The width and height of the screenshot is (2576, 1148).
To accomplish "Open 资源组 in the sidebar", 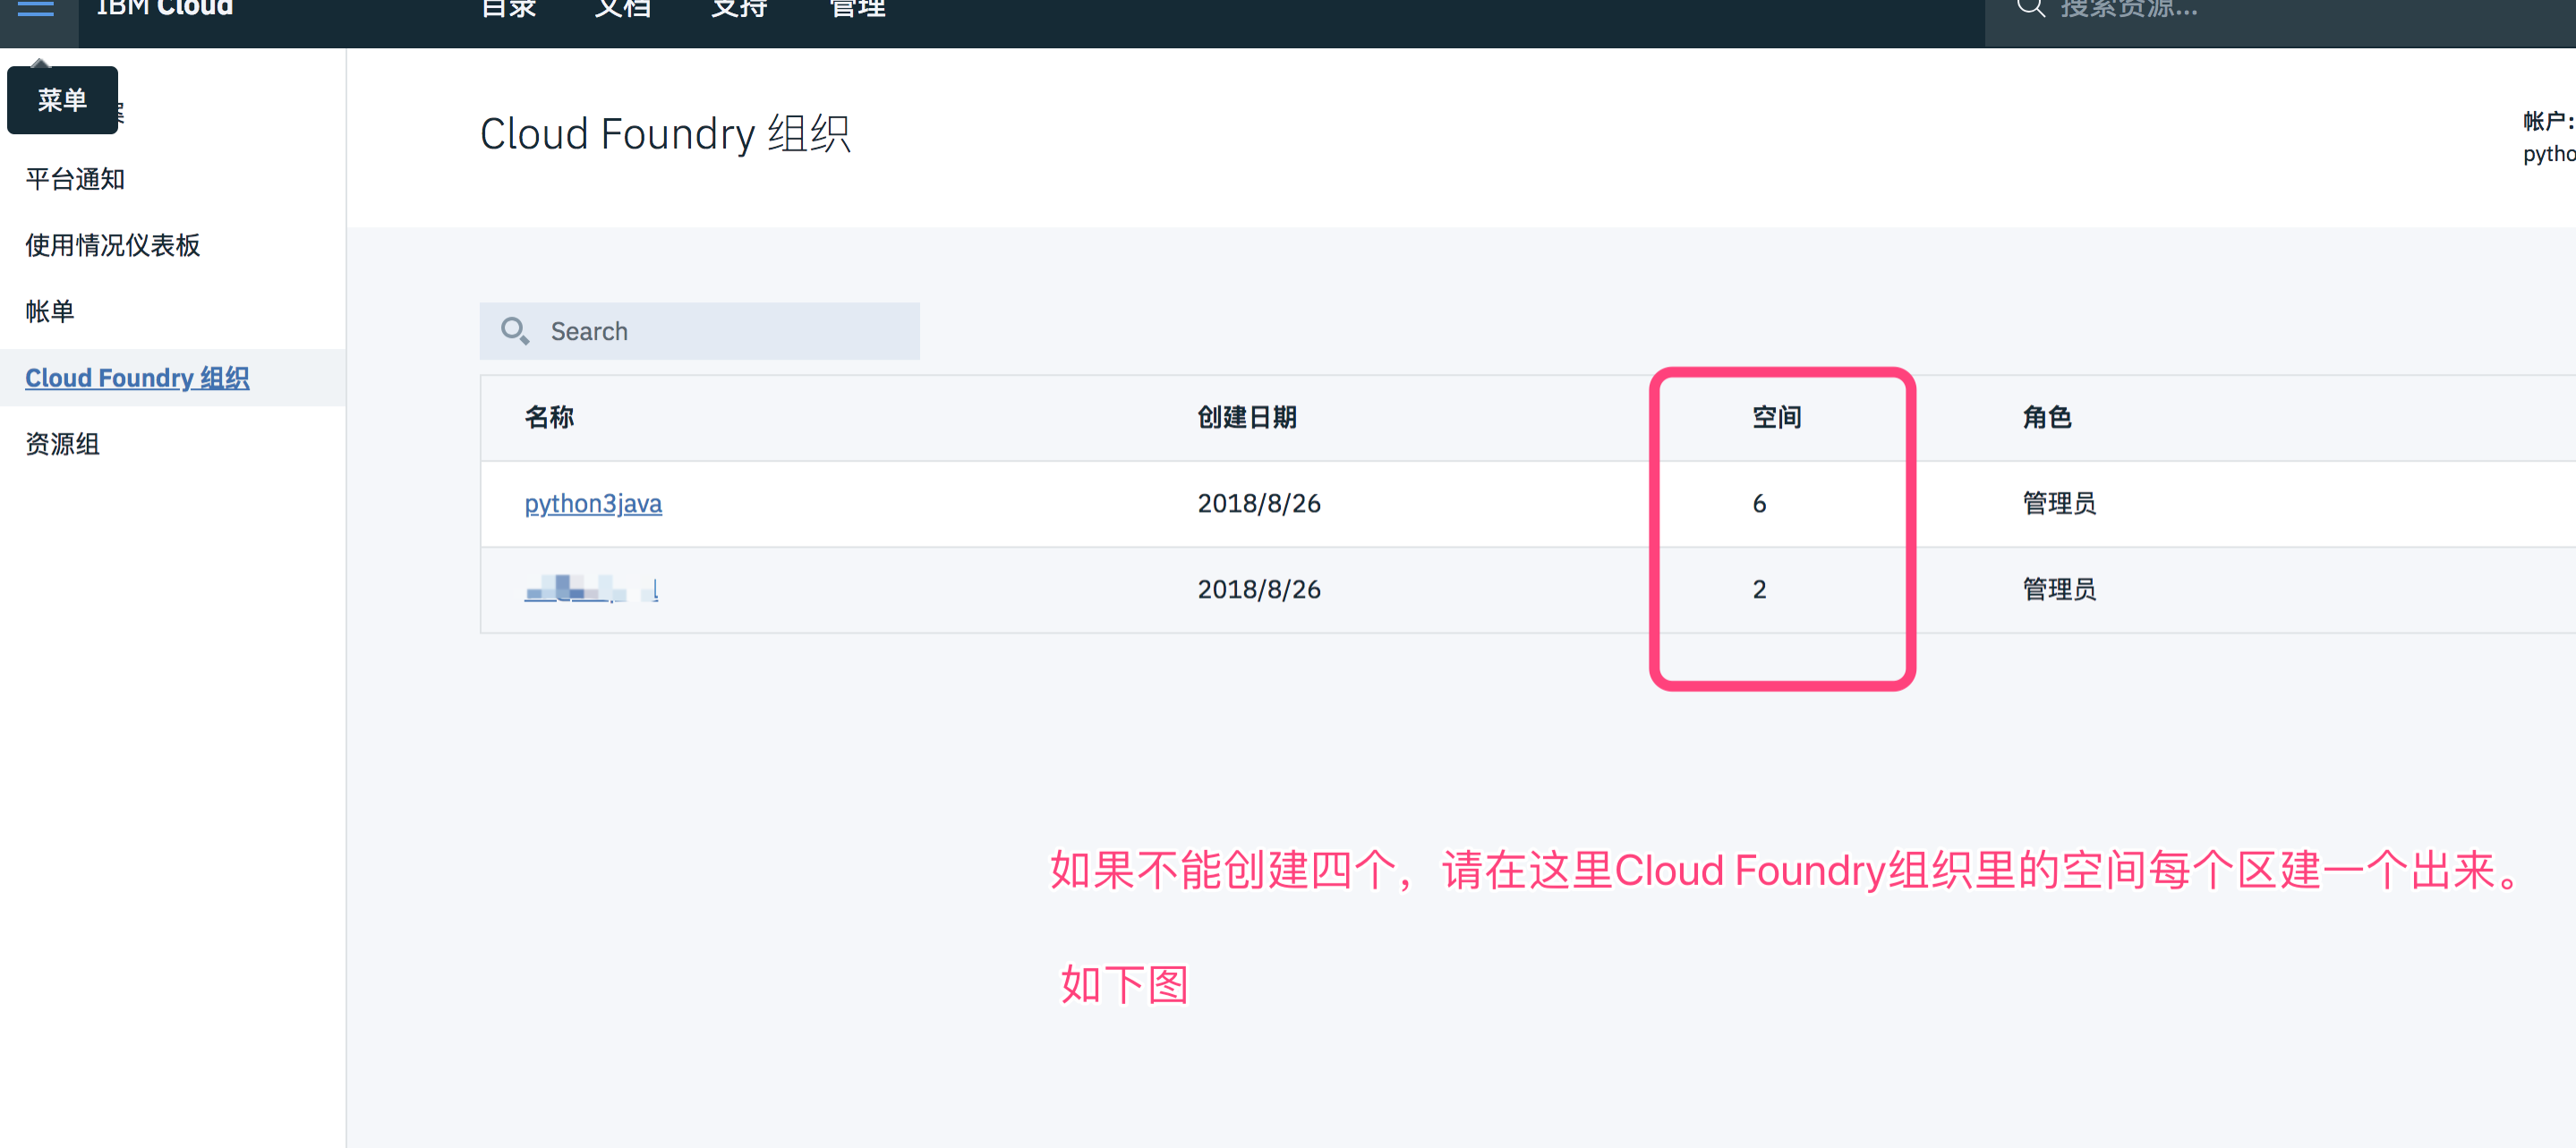I will pyautogui.click(x=62, y=444).
